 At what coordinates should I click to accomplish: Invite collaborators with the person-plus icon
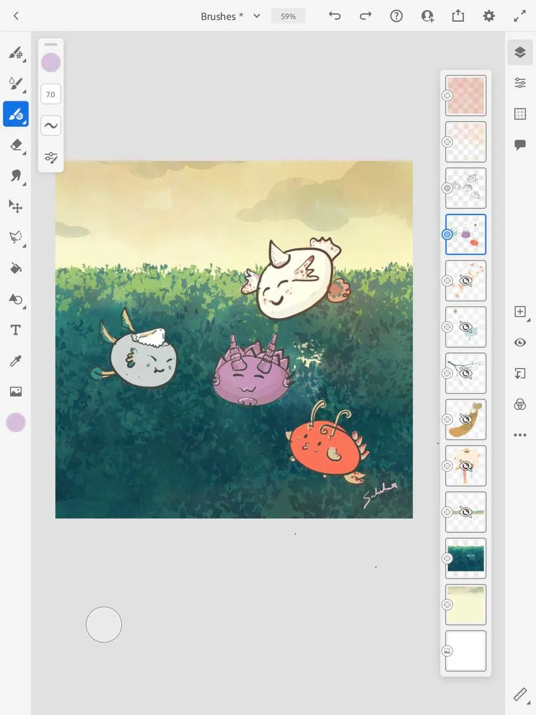[x=427, y=16]
